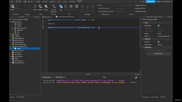Click the Undo arrow icon
The height and width of the screenshot is (102, 182).
(x=32, y=2)
